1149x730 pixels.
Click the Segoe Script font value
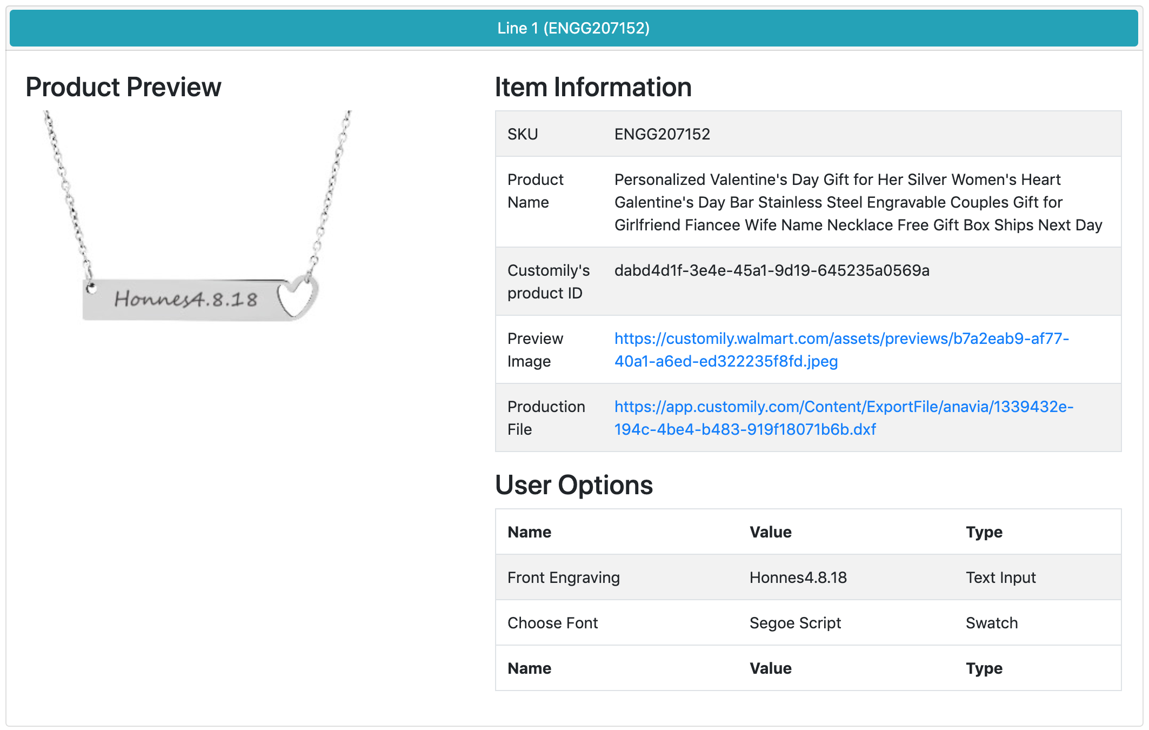pyautogui.click(x=795, y=623)
